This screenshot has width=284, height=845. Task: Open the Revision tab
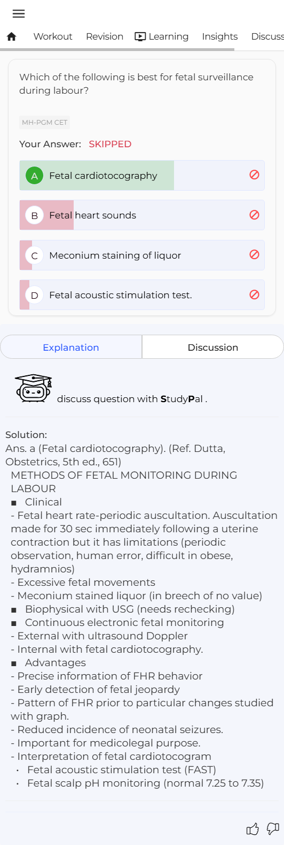pos(105,36)
